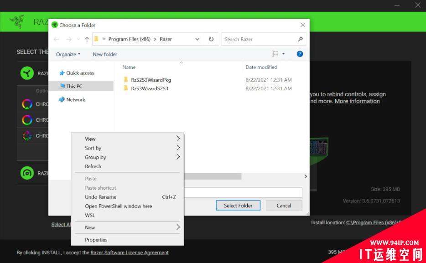Click the This PC computer icon
Viewport: 426px width, 263px height.
(x=62, y=86)
